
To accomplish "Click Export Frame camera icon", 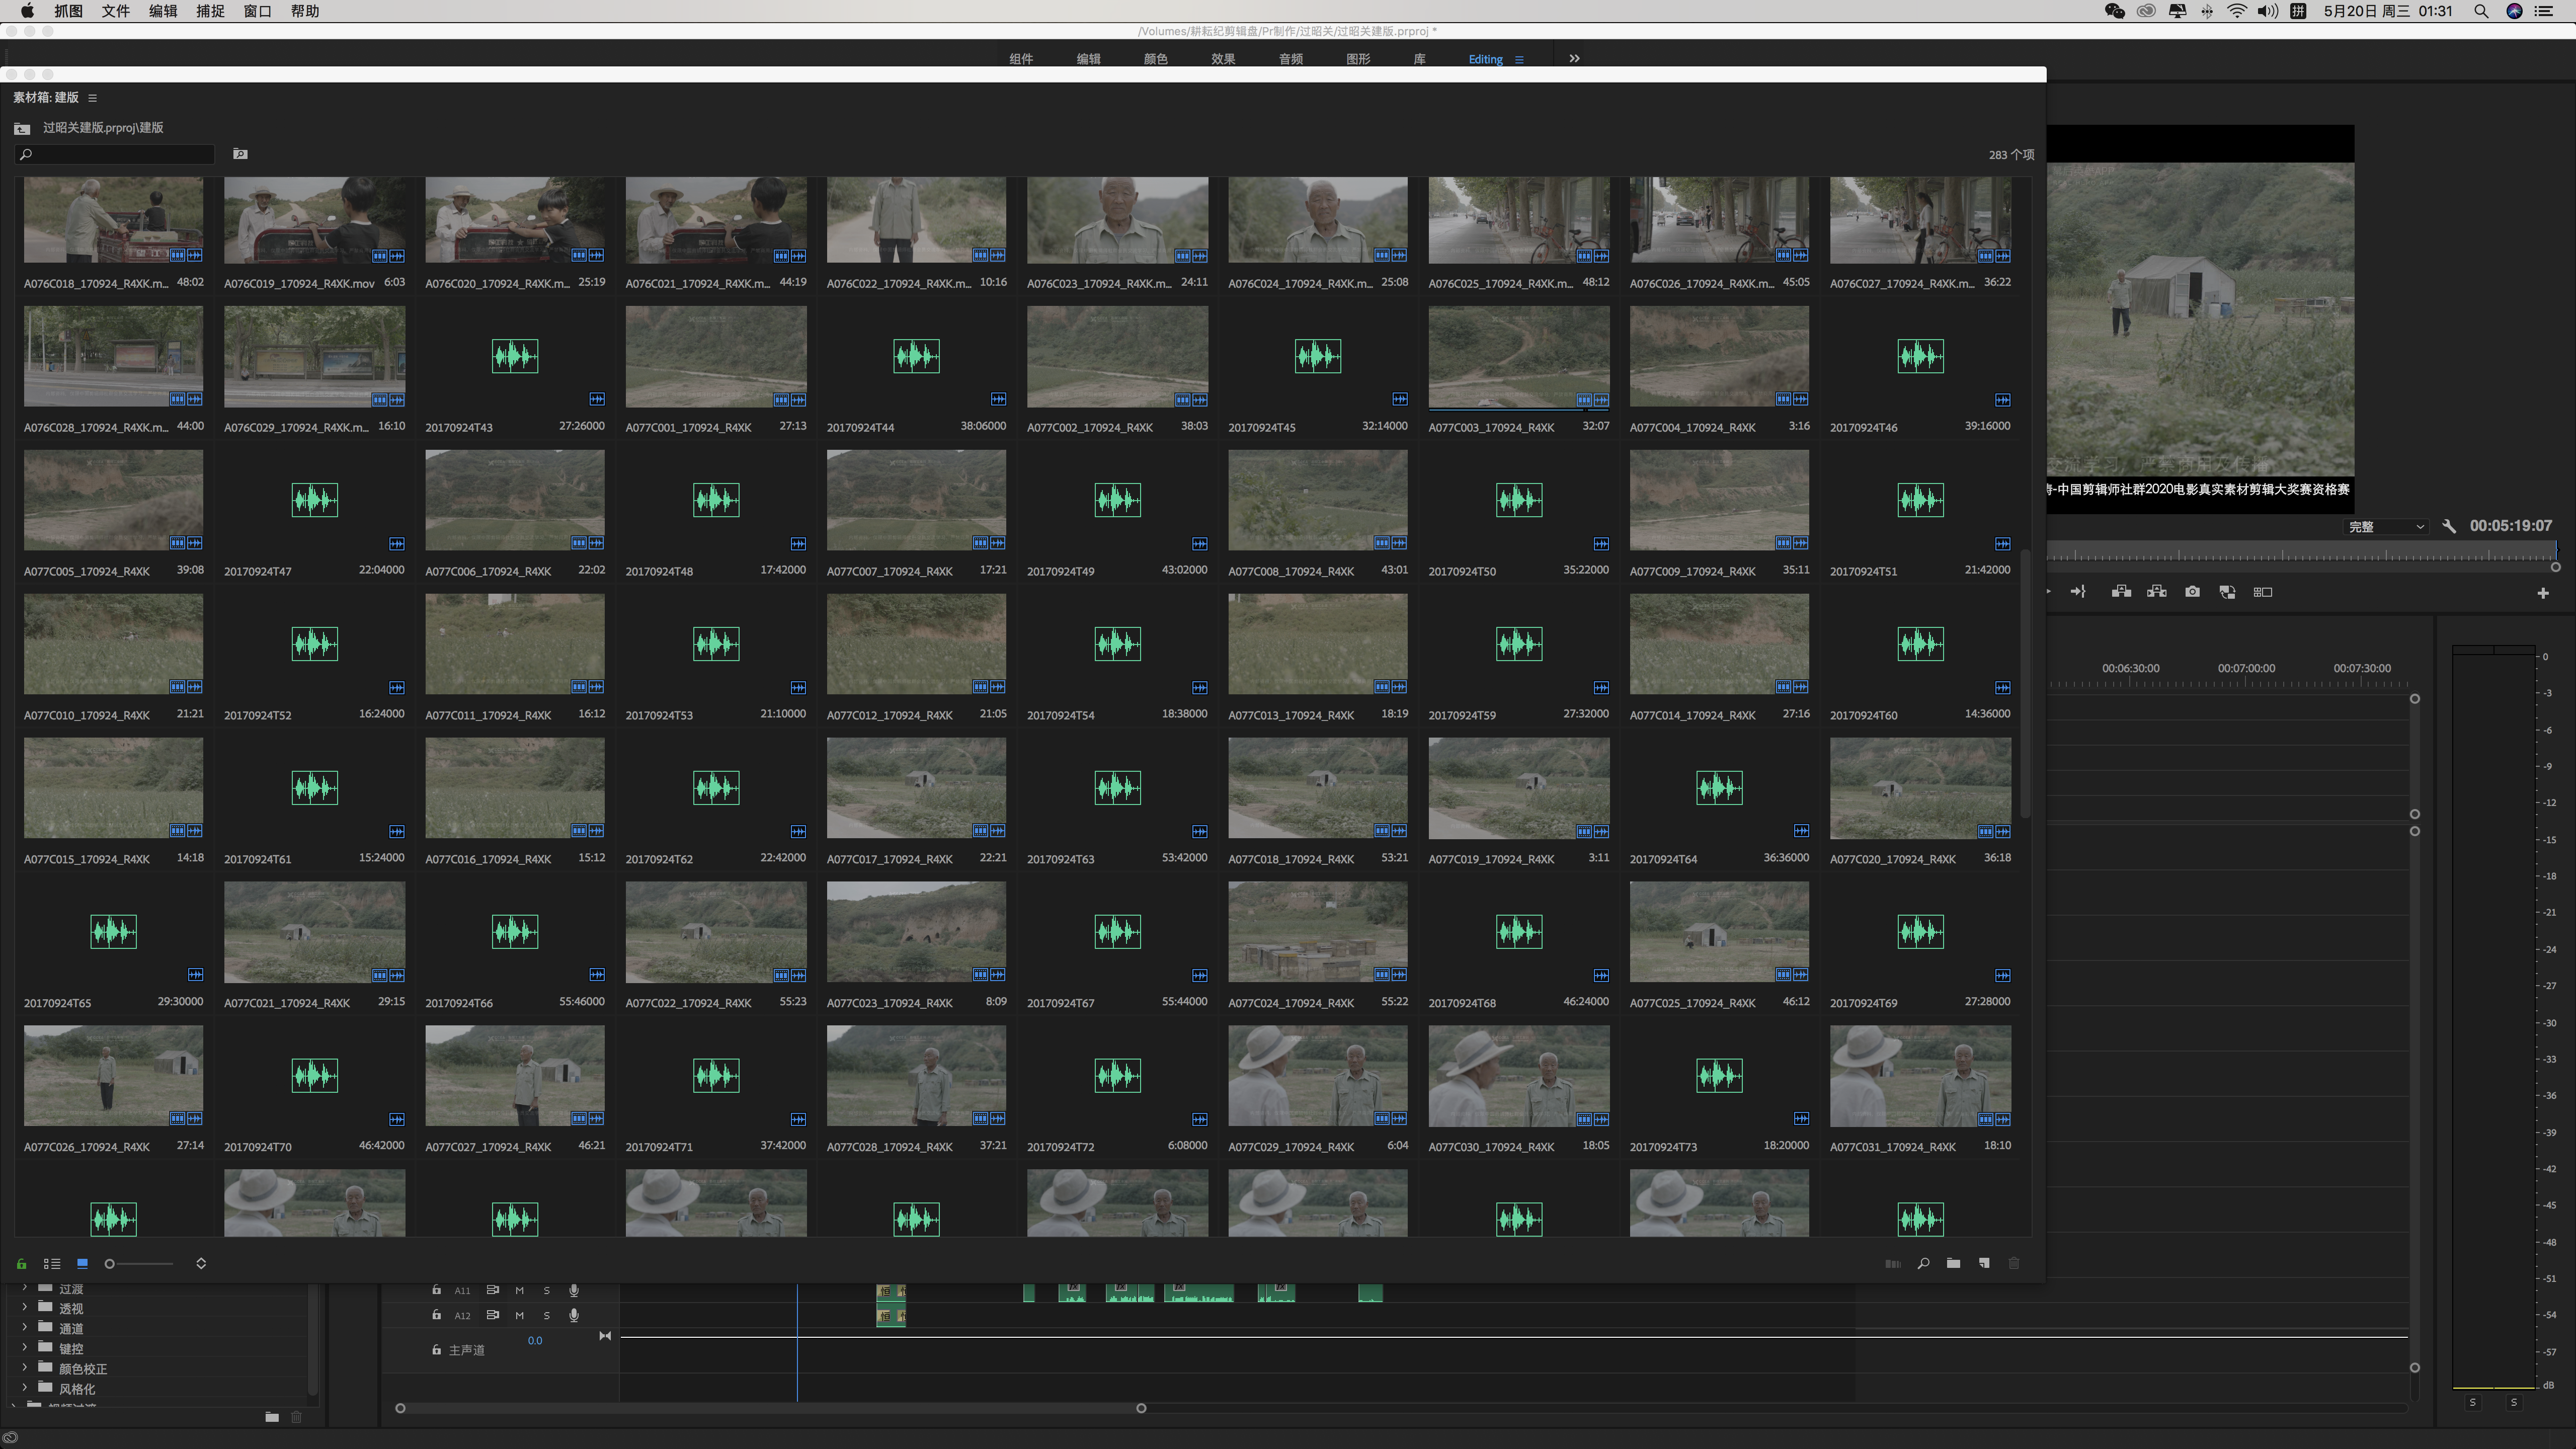I will click(2192, 592).
